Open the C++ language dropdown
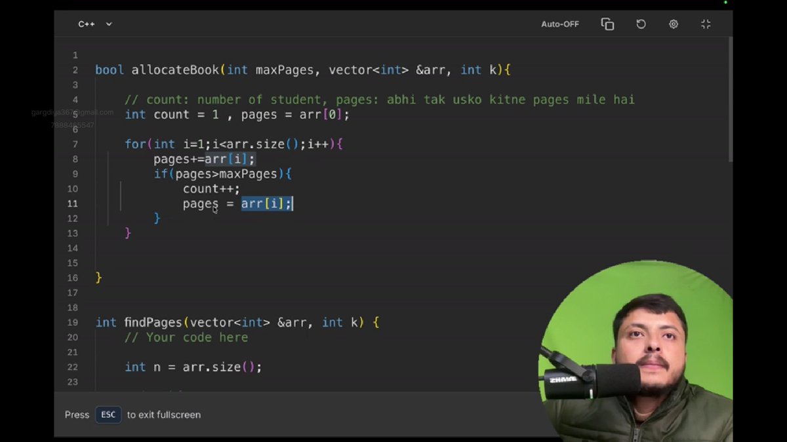 coord(95,24)
